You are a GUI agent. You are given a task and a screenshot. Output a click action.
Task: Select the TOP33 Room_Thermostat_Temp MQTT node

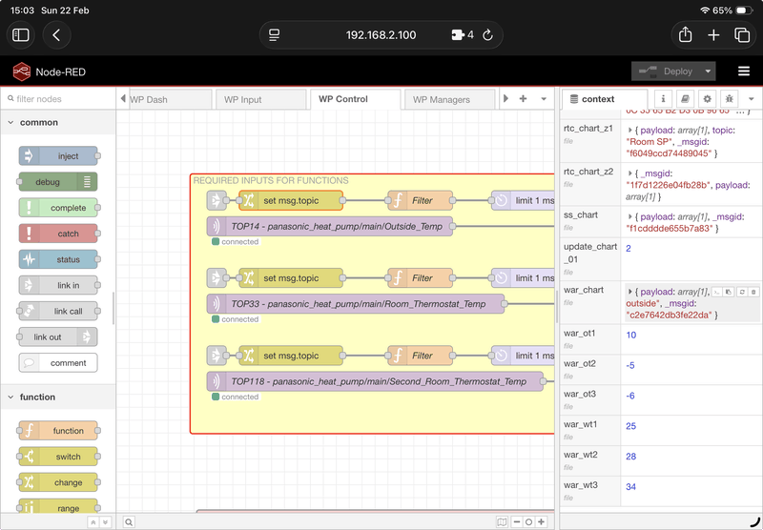(356, 304)
